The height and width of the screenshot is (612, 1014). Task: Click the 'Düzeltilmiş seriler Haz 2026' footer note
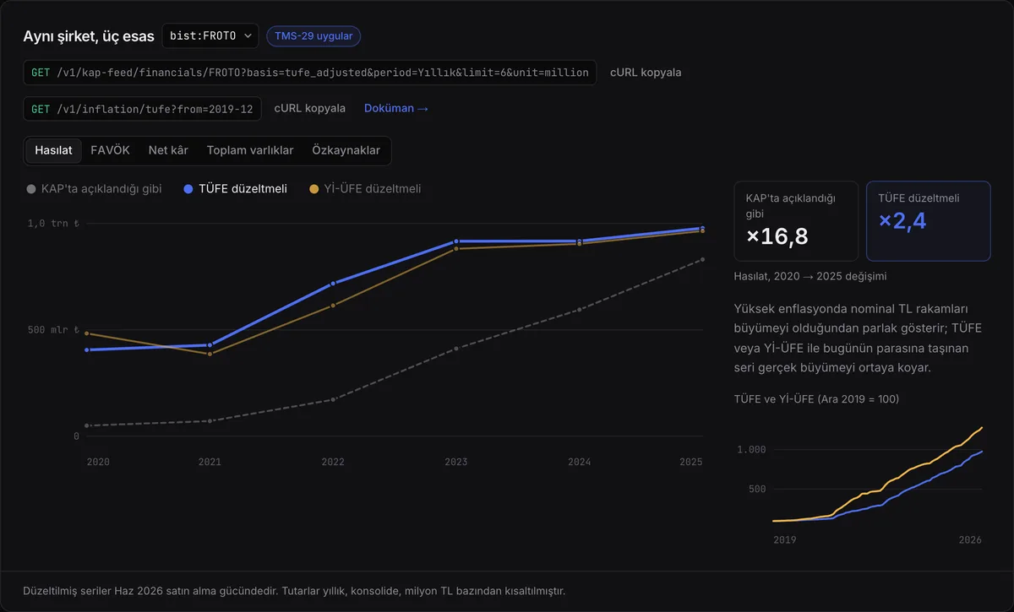click(294, 591)
